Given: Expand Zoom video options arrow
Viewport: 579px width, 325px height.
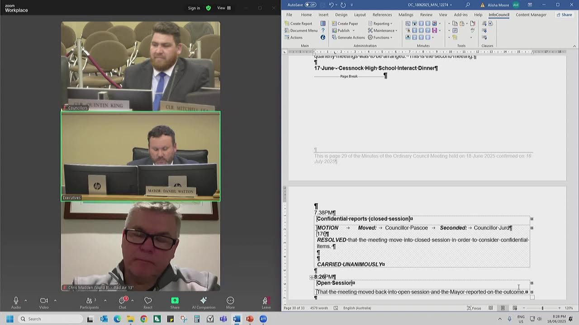Looking at the screenshot, I should click(55, 300).
